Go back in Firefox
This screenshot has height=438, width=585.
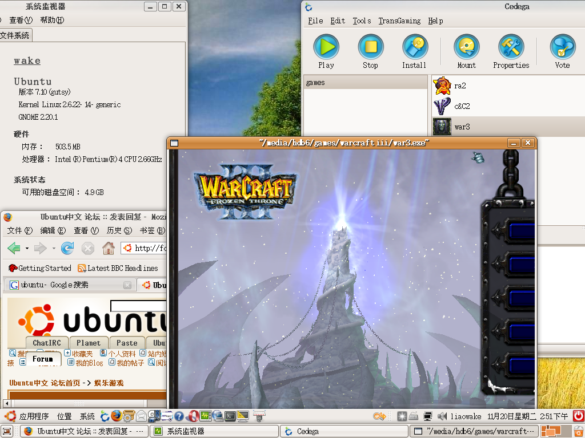coord(14,248)
